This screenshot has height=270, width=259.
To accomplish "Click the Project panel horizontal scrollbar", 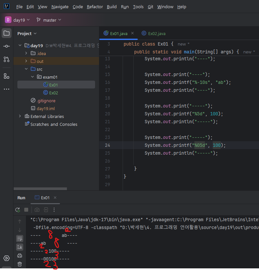I will [40, 189].
